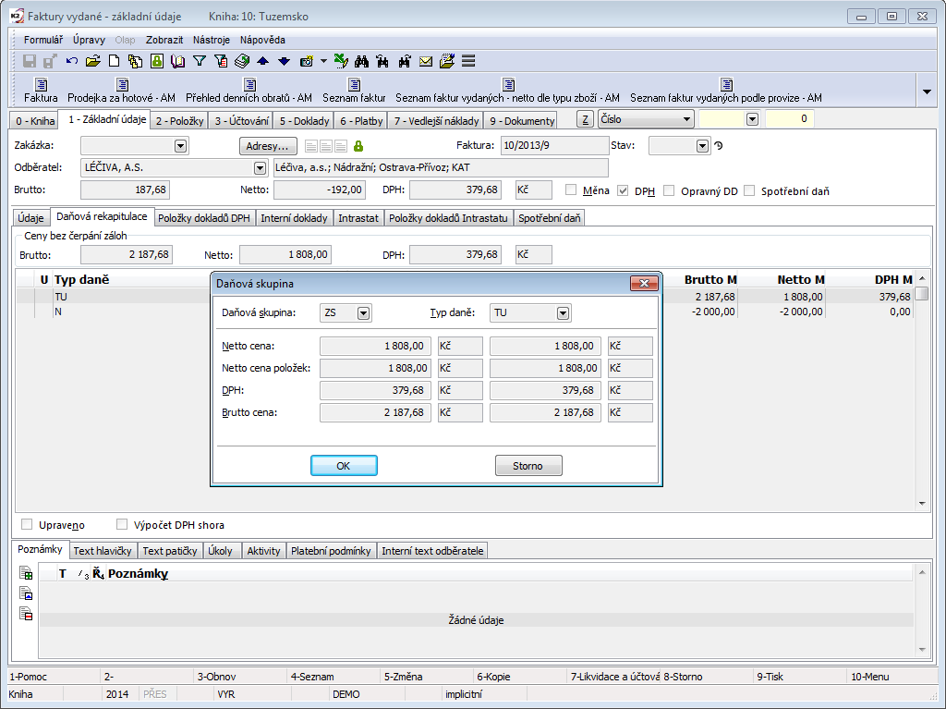This screenshot has height=709, width=946.
Task: Click the camera snapshot toolbar icon
Action: 306,61
